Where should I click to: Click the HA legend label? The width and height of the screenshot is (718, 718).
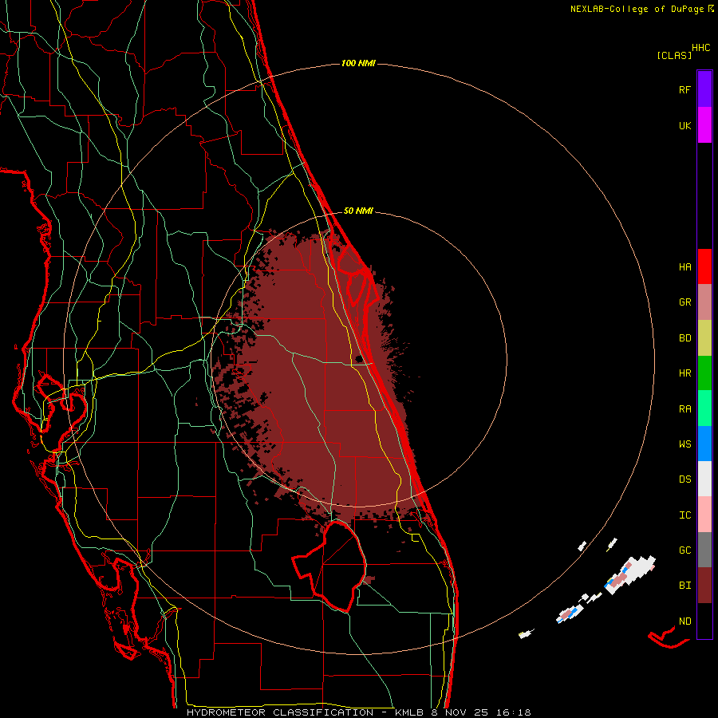(x=684, y=267)
